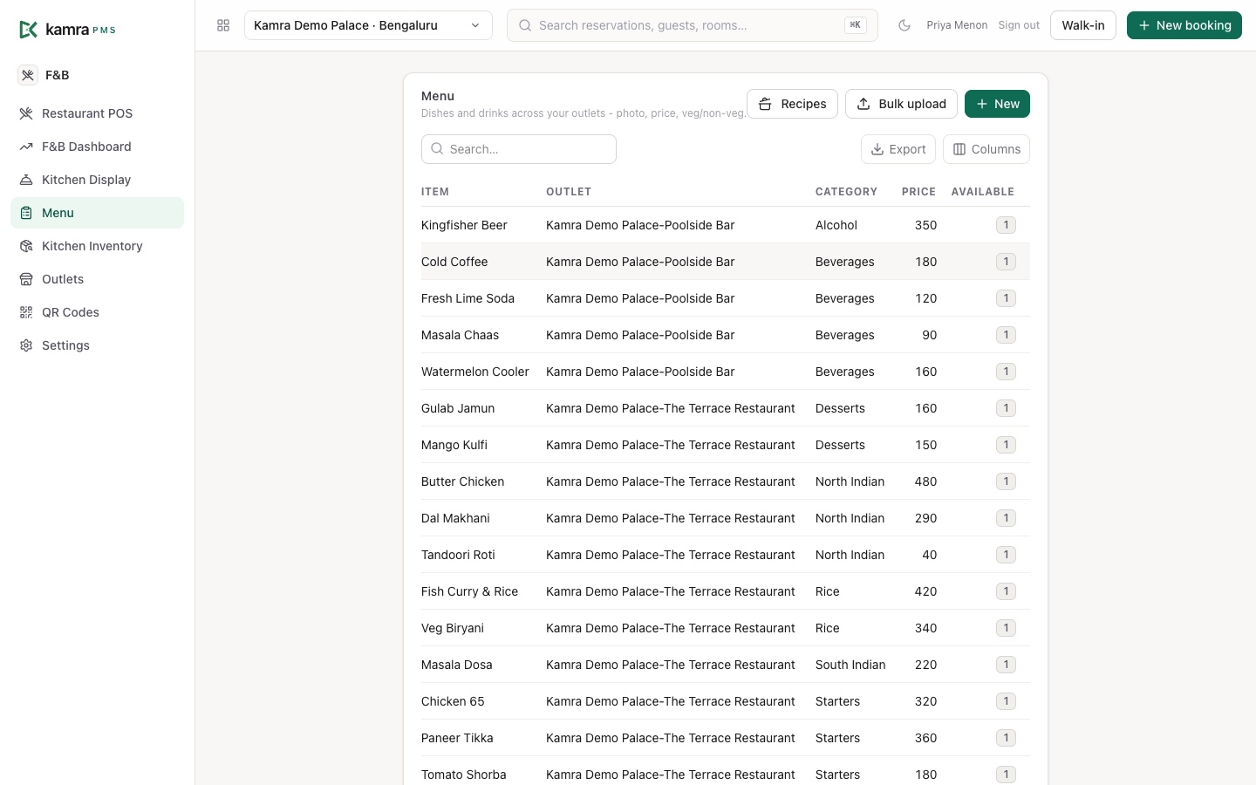The width and height of the screenshot is (1256, 785).
Task: Click available badge for Gulab Jamun
Action: (x=1006, y=408)
